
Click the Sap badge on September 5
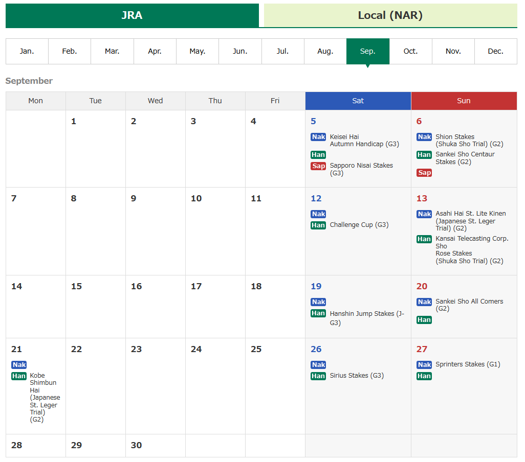318,166
